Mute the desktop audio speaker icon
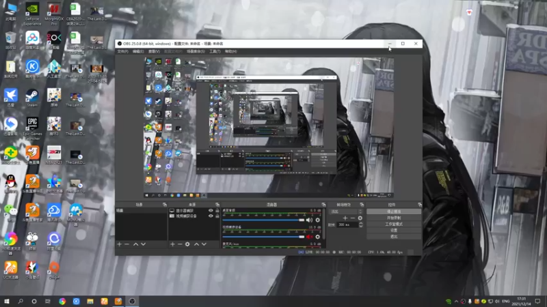547x307 pixels. click(x=310, y=220)
